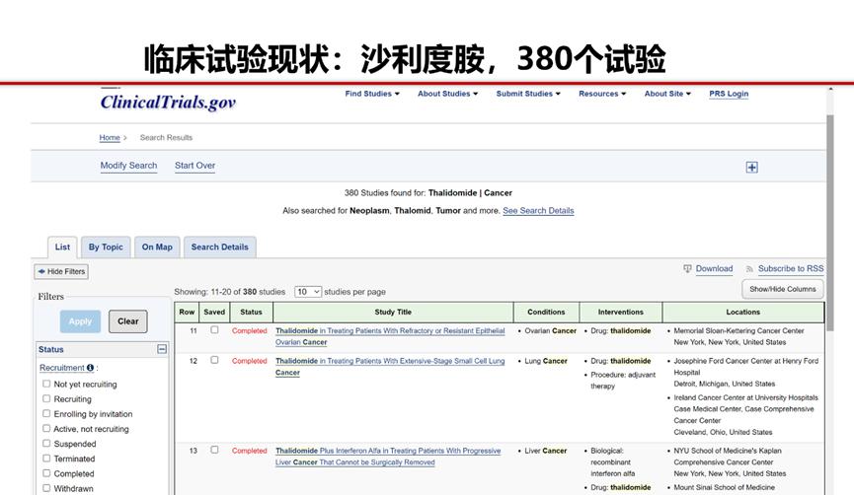854x495 pixels.
Task: Click the Download link
Action: point(714,269)
